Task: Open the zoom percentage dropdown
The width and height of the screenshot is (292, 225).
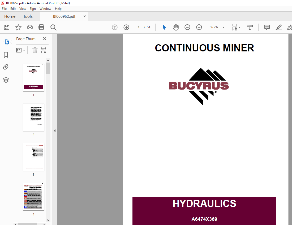Action: (223, 27)
